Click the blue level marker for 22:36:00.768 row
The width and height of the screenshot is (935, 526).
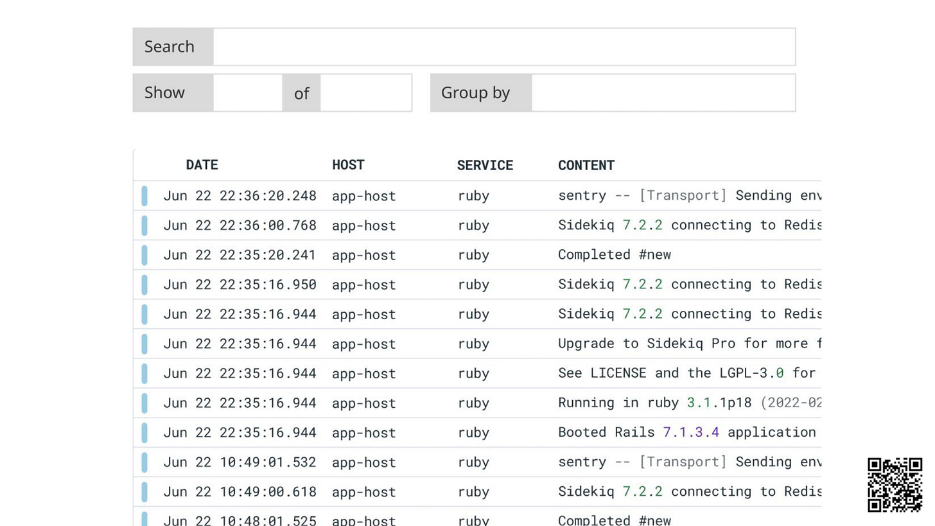[144, 225]
